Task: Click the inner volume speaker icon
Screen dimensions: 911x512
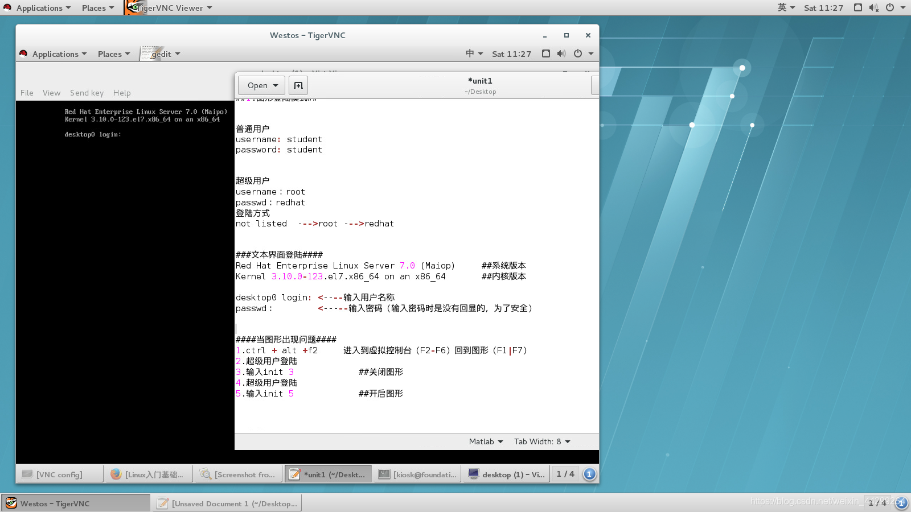Action: point(561,53)
